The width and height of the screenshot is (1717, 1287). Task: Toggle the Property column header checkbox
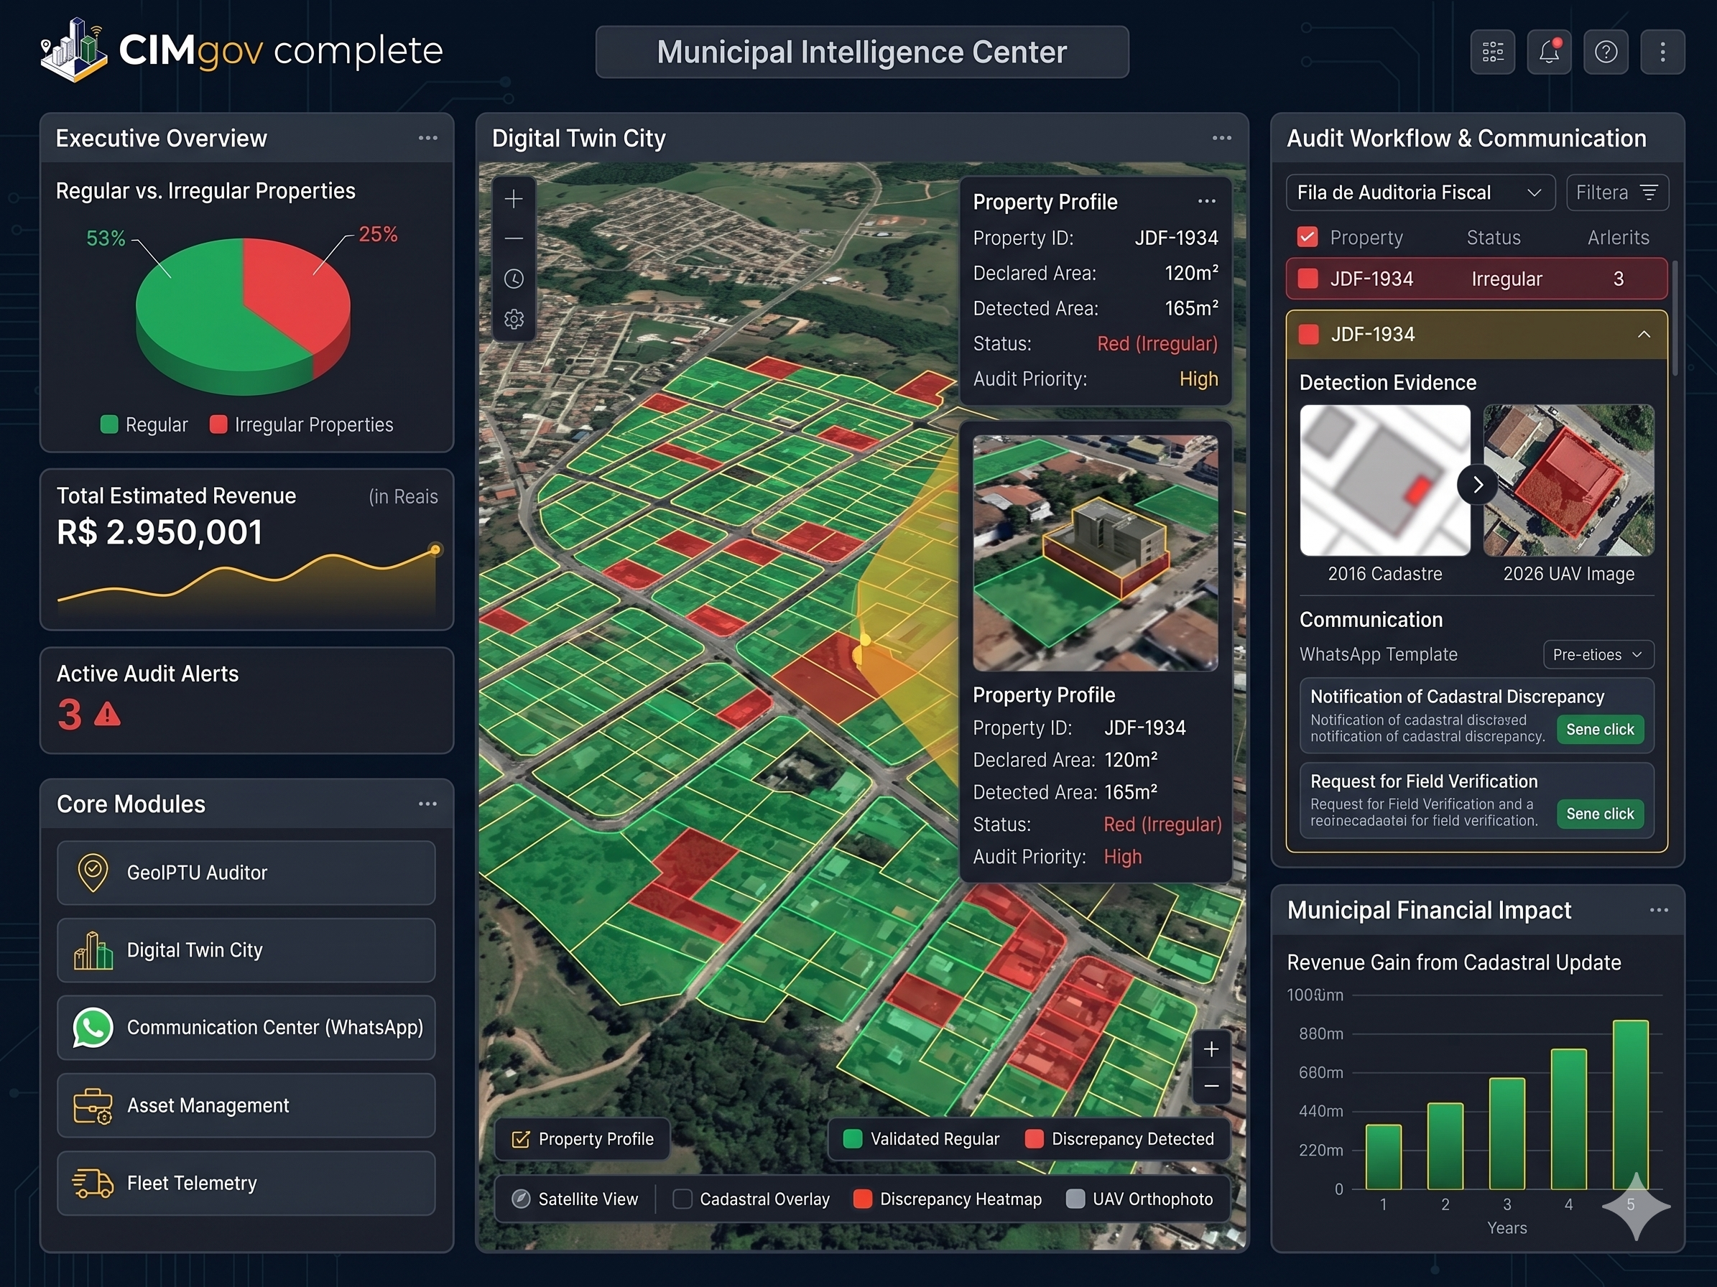coord(1308,236)
